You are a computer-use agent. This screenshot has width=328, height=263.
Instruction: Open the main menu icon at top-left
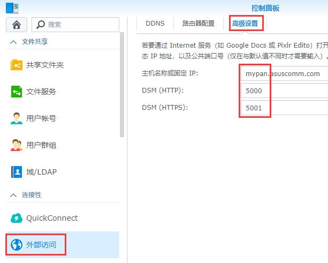tap(12, 8)
